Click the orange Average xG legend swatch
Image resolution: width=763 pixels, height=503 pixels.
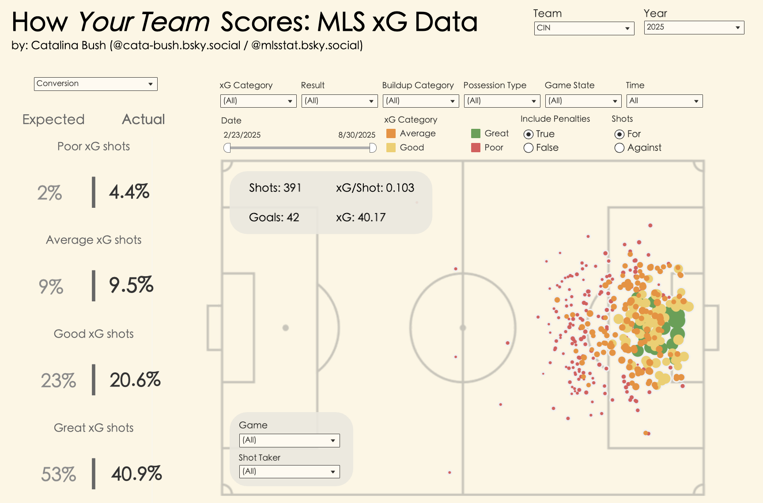pyautogui.click(x=391, y=133)
